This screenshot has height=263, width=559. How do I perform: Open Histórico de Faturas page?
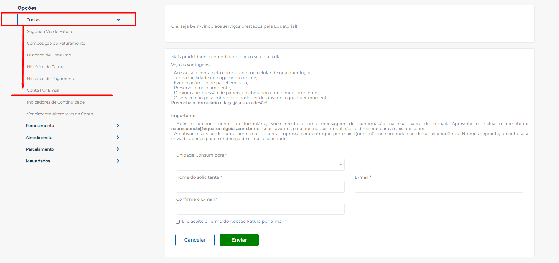click(x=47, y=67)
